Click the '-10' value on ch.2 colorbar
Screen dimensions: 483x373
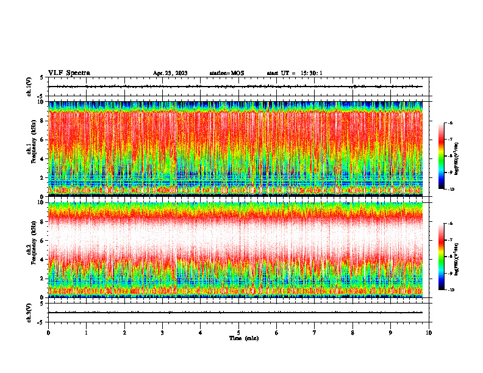click(x=451, y=290)
